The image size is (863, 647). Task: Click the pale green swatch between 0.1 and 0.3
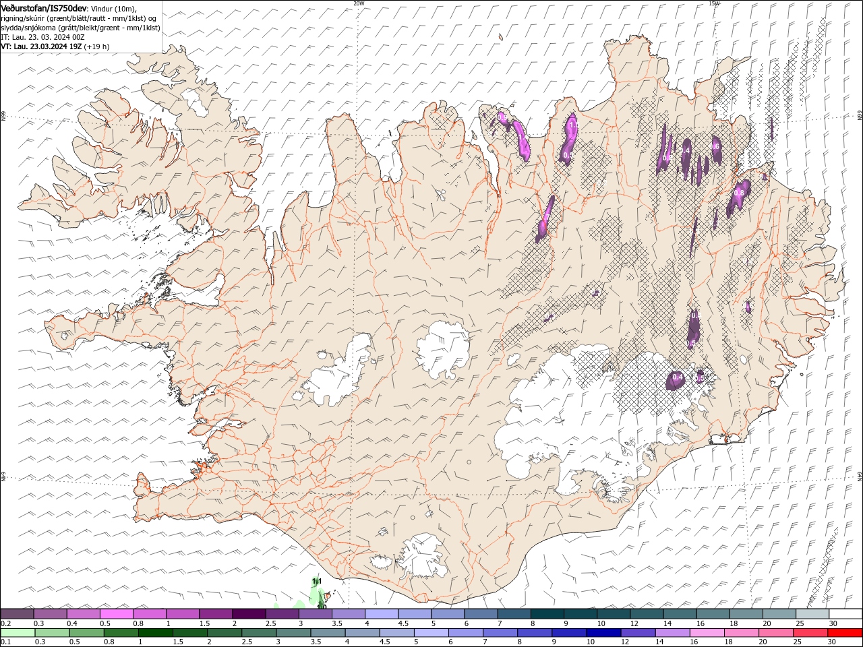tap(17, 633)
